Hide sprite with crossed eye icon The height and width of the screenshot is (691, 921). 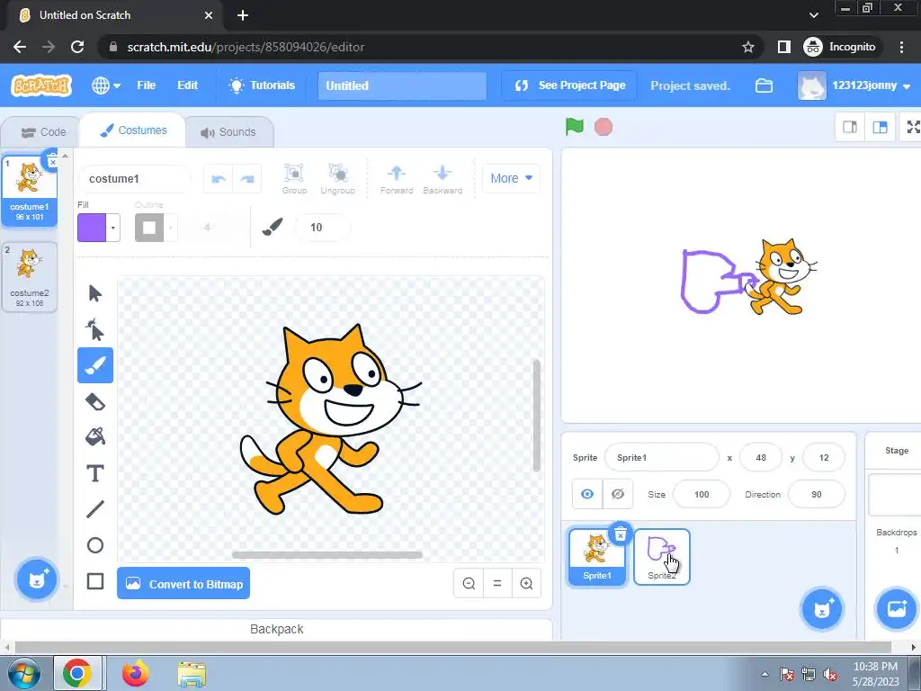click(x=617, y=494)
